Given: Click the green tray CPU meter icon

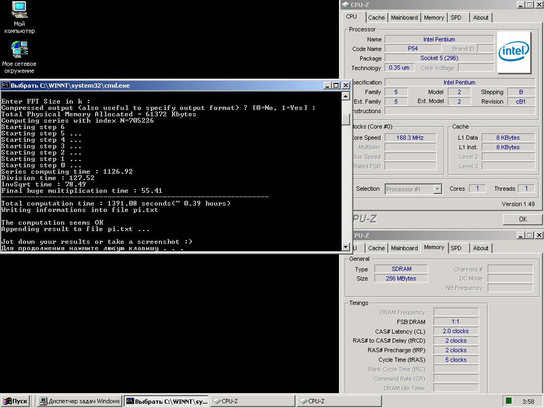Looking at the screenshot, I should 509,401.
